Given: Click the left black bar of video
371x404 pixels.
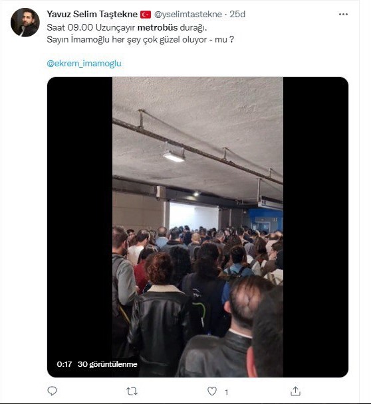Looking at the screenshot, I should [x=80, y=227].
